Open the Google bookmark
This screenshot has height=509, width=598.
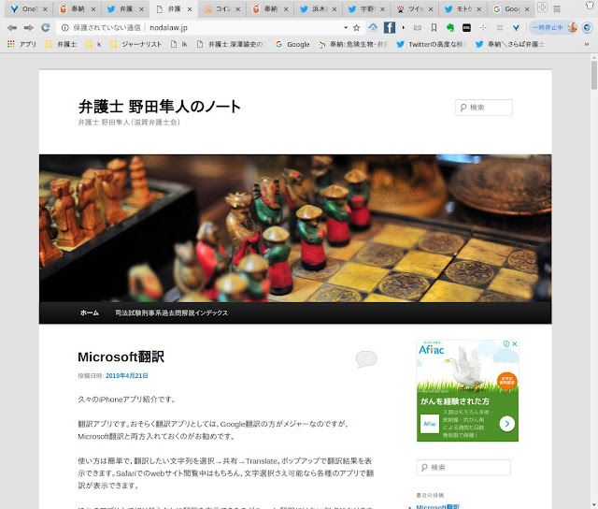292,44
